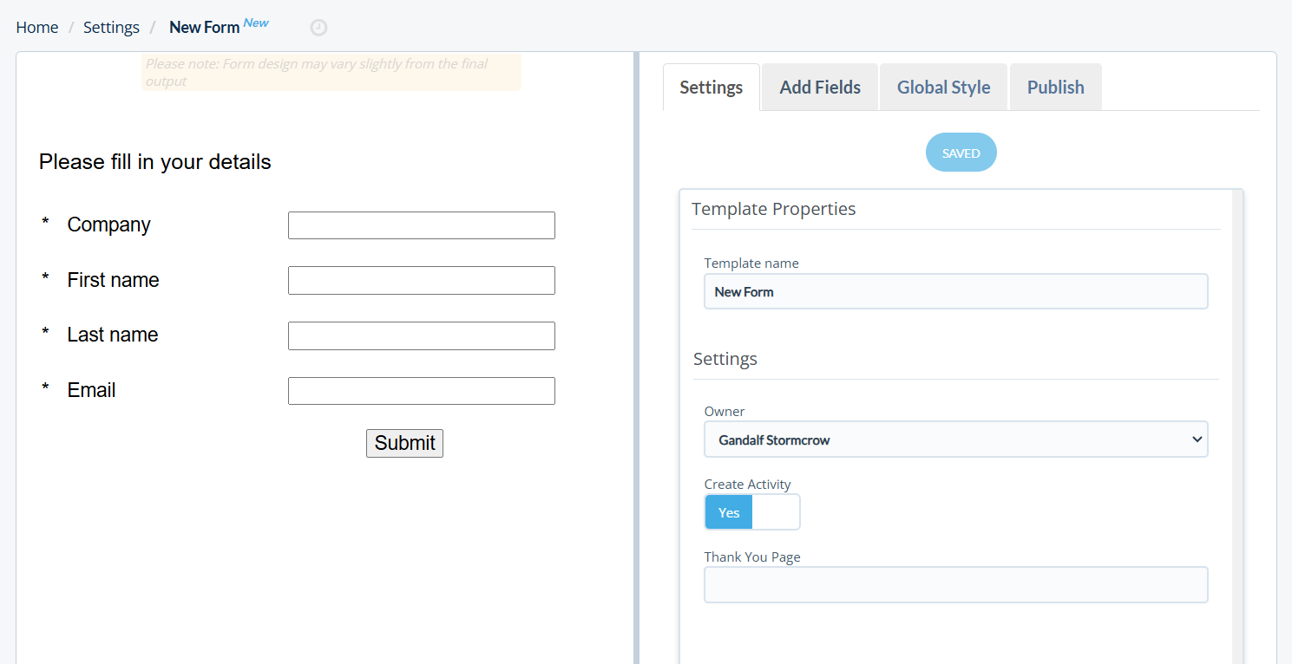Viewport: 1292px width, 664px height.
Task: Click the Last name field in the form preview
Action: [422, 335]
